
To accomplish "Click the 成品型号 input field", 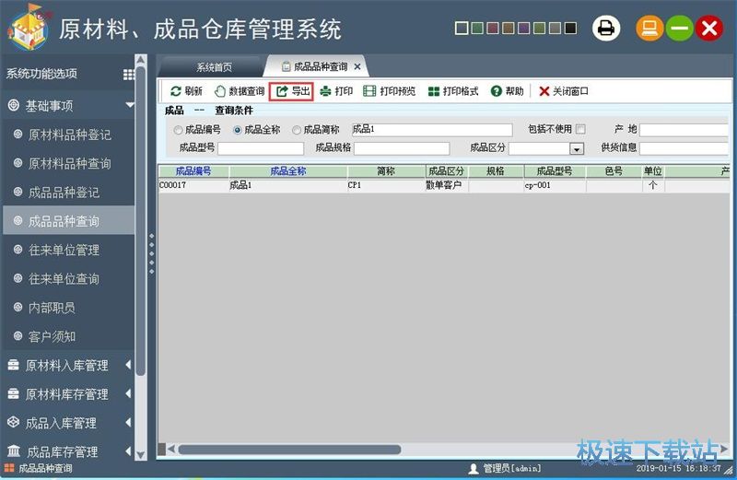I will [261, 148].
